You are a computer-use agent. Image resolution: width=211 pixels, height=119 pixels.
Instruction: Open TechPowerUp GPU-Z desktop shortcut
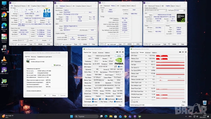4,83
